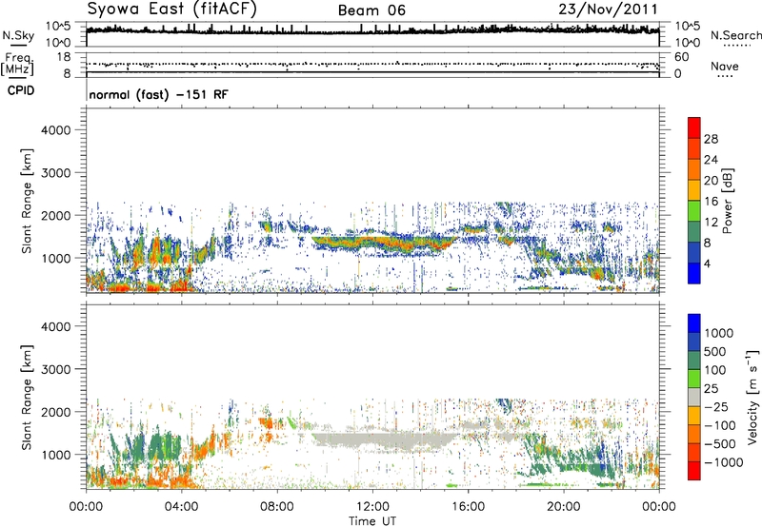Click '4000' on power panel range axis
The height and width of the screenshot is (527, 762).
(x=56, y=130)
